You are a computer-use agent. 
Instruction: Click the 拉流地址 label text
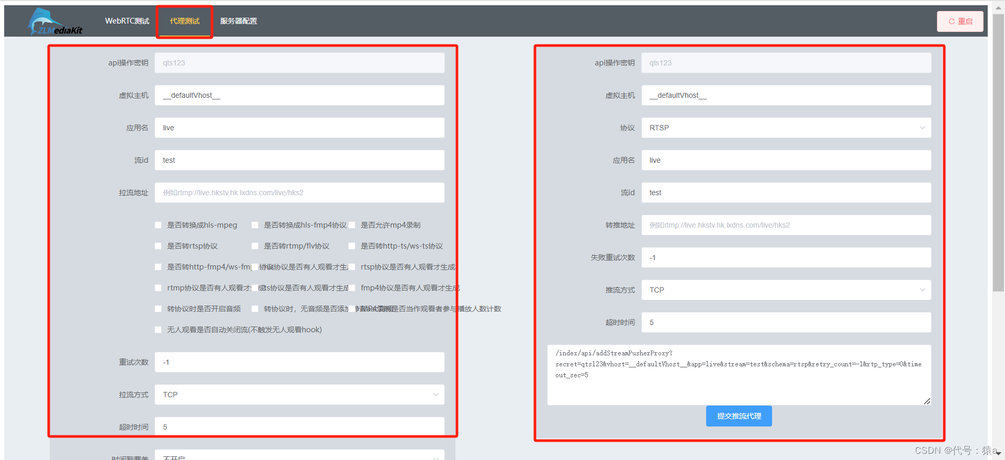(133, 193)
